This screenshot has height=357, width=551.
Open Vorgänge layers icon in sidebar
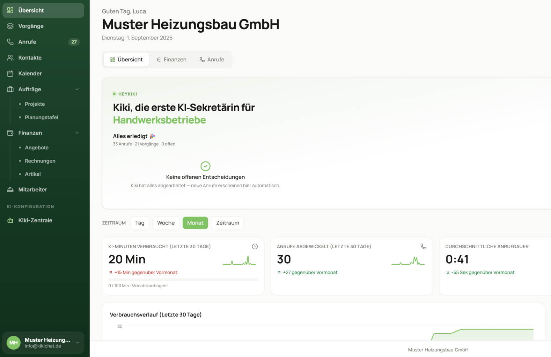[10, 26]
